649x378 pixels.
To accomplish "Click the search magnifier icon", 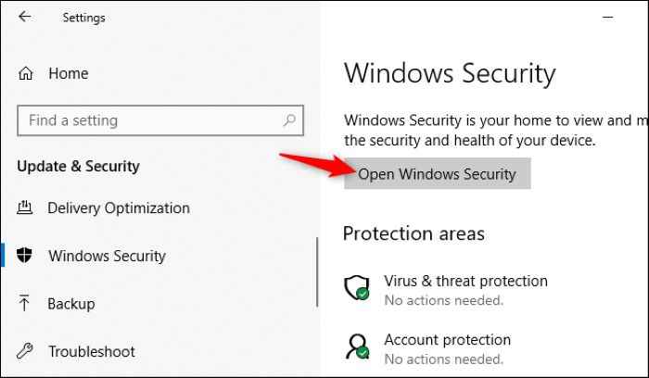I will click(289, 120).
